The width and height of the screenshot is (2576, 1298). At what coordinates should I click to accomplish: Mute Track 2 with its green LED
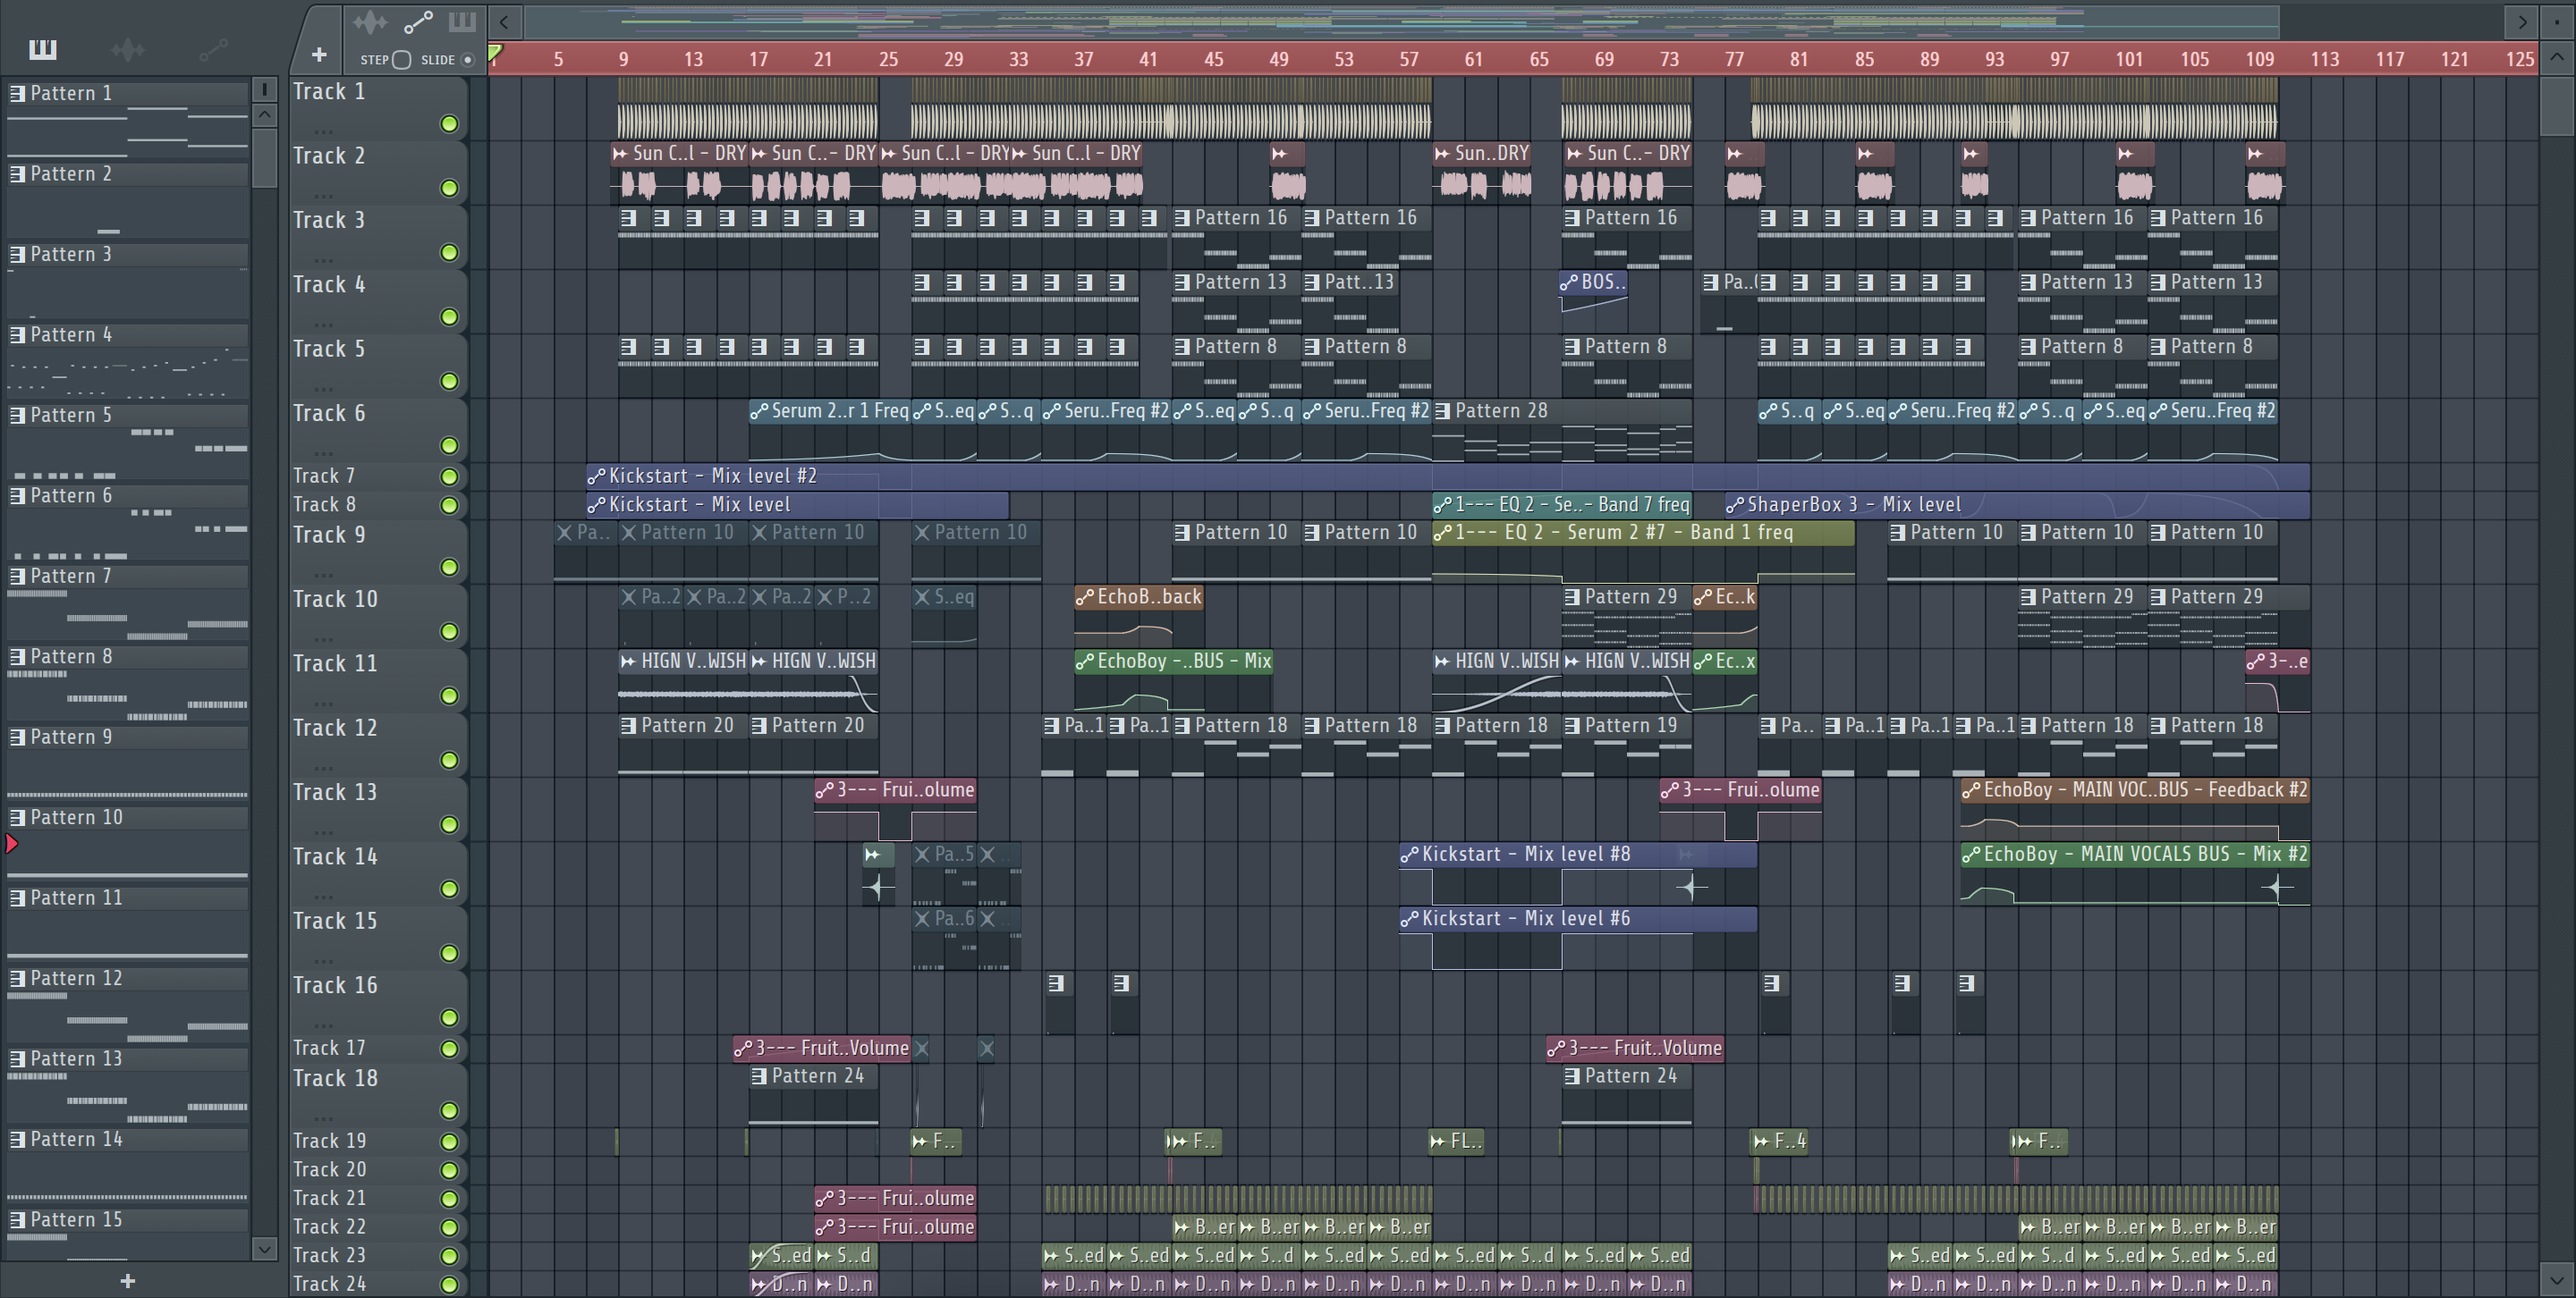pos(449,188)
